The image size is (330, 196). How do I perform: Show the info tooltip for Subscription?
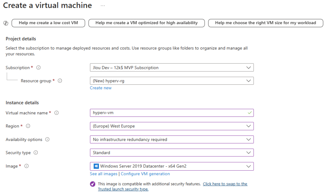tap(39, 68)
